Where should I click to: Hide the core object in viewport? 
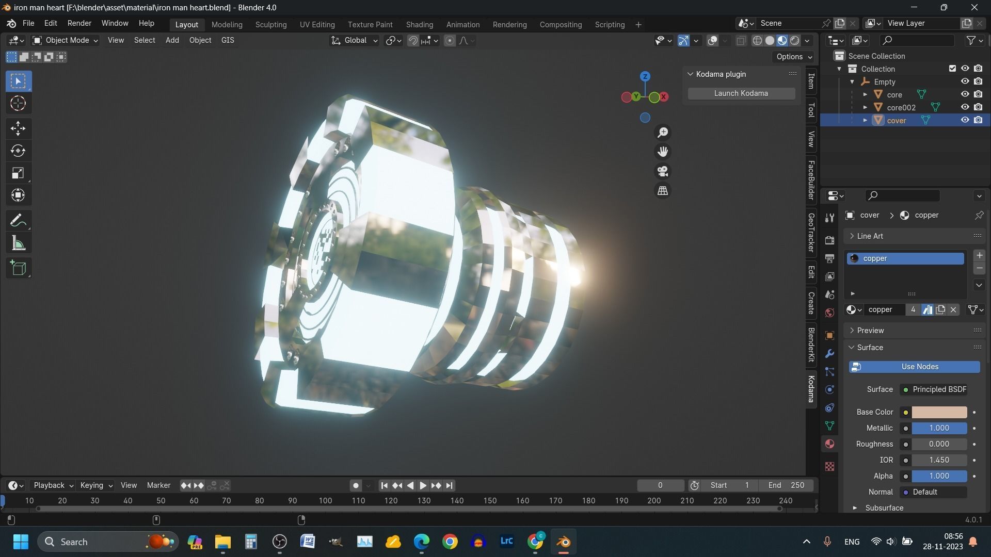coord(965,94)
